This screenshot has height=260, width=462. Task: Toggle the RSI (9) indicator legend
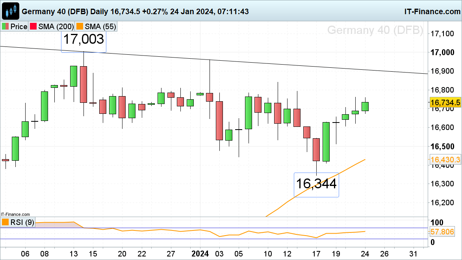[18, 222]
